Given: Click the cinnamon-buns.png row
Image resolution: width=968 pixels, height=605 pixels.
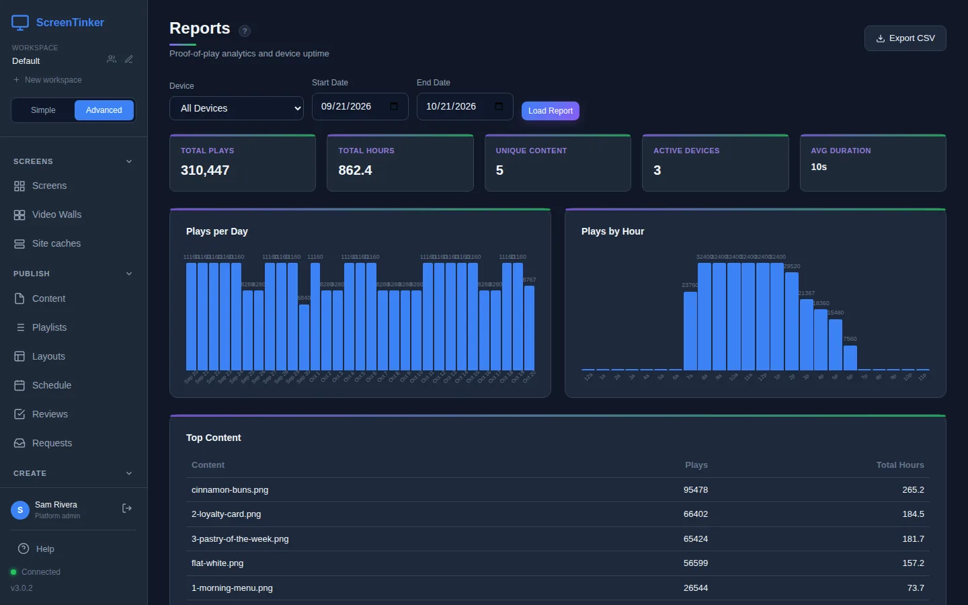Looking at the screenshot, I should (x=558, y=490).
